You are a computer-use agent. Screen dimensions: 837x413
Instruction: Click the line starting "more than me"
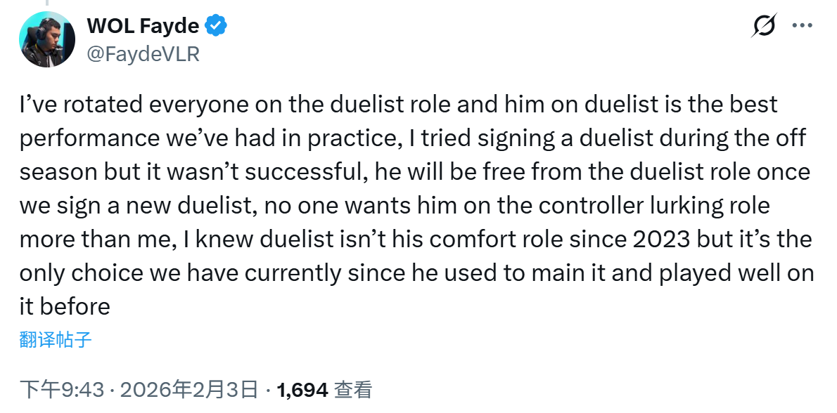[415, 240]
